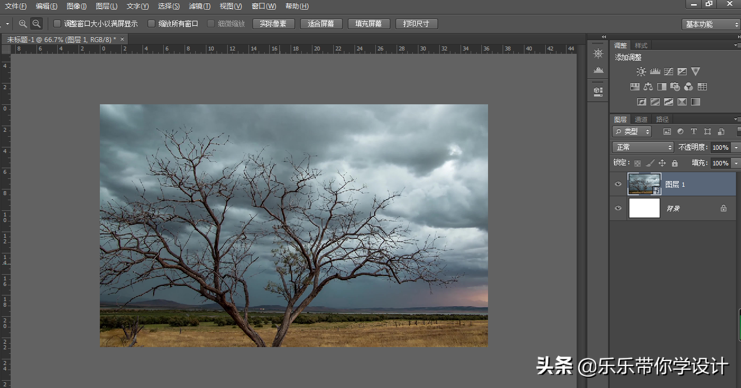
Task: Switch to the 路径 tab
Action: 662,119
